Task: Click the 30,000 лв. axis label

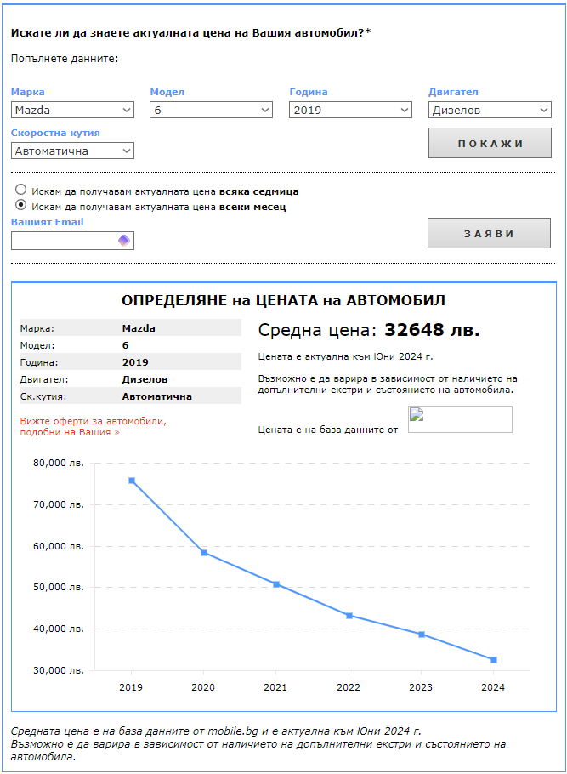Action: coord(58,670)
